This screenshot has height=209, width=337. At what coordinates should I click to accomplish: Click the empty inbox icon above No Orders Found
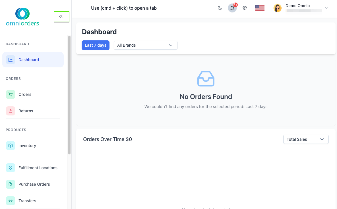pos(206,79)
